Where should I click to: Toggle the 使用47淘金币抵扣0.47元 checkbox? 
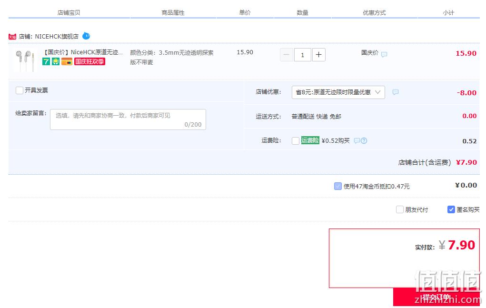(338, 186)
